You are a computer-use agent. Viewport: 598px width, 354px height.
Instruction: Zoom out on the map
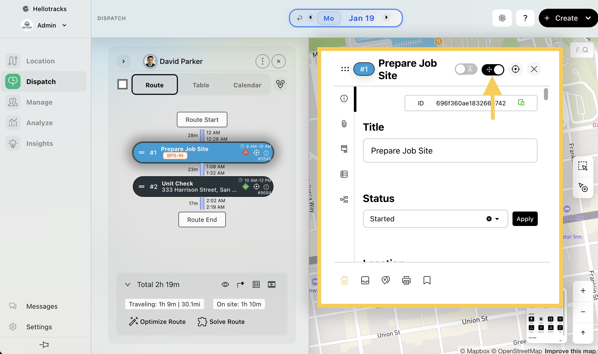(x=583, y=312)
